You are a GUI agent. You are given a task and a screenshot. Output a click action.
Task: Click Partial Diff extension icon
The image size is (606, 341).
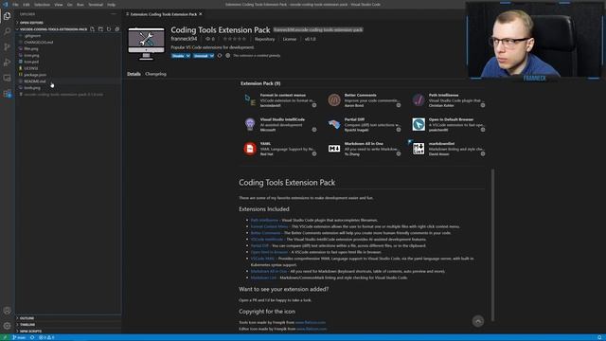tap(334, 124)
